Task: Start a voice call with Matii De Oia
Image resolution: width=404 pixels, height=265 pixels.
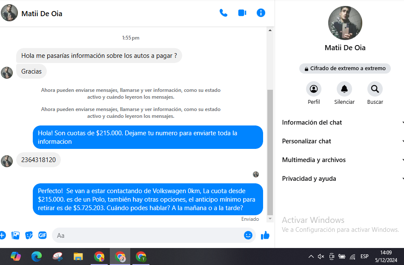Action: tap(223, 13)
